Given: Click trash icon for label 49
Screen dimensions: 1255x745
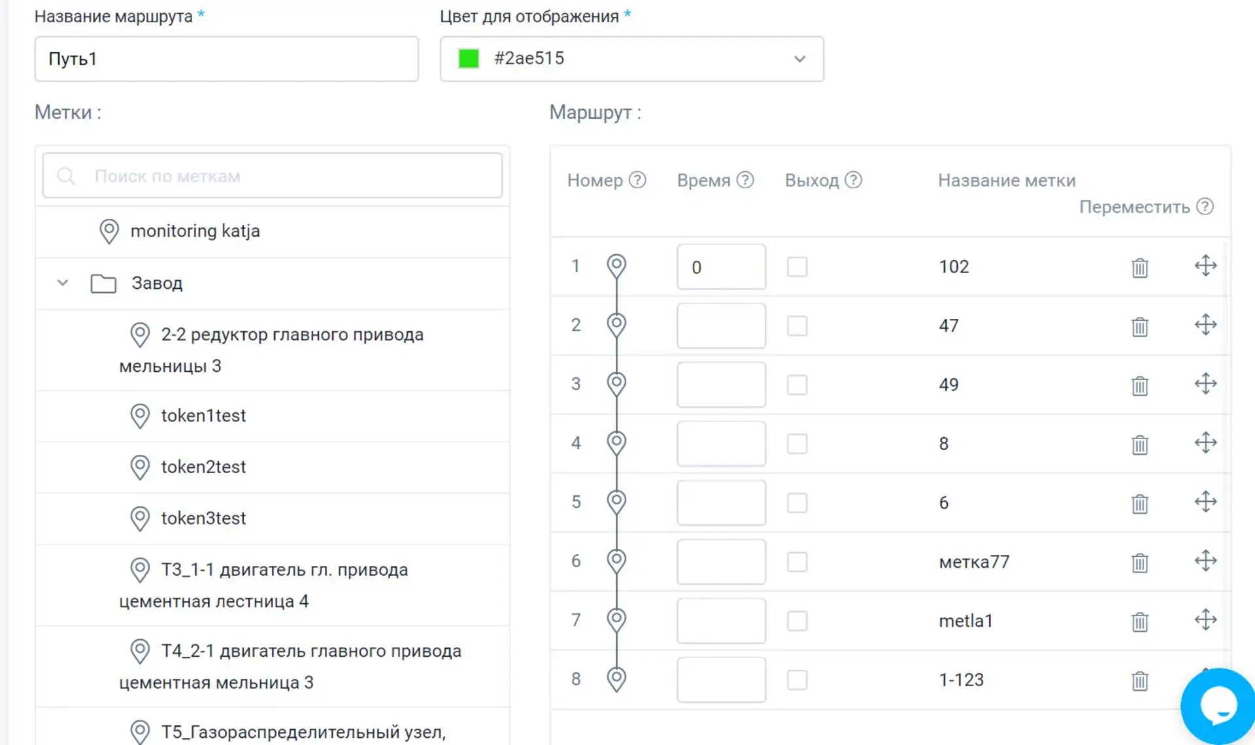Looking at the screenshot, I should [x=1139, y=386].
